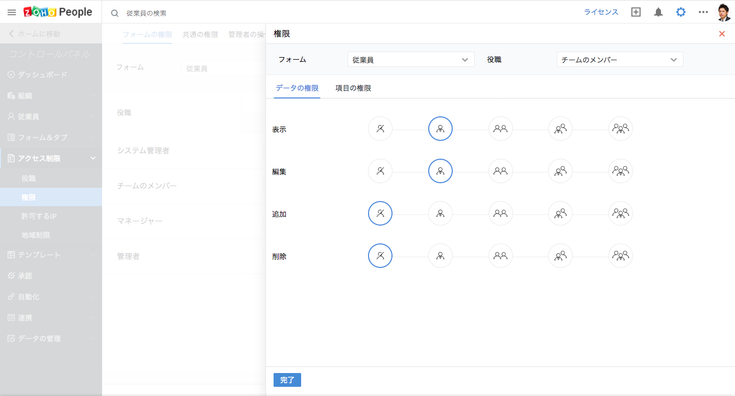
Task: Click the plus quick-add icon
Action: [x=636, y=12]
